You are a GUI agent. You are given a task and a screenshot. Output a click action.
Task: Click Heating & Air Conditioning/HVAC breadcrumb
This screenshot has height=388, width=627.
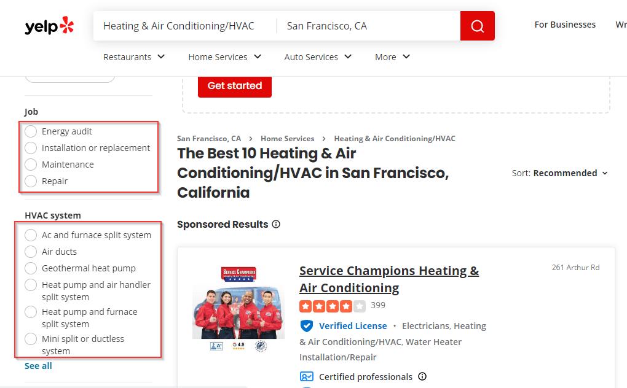pyautogui.click(x=395, y=139)
